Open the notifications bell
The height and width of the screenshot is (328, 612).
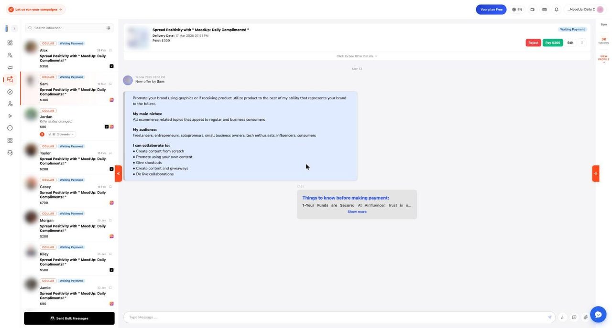point(557,10)
